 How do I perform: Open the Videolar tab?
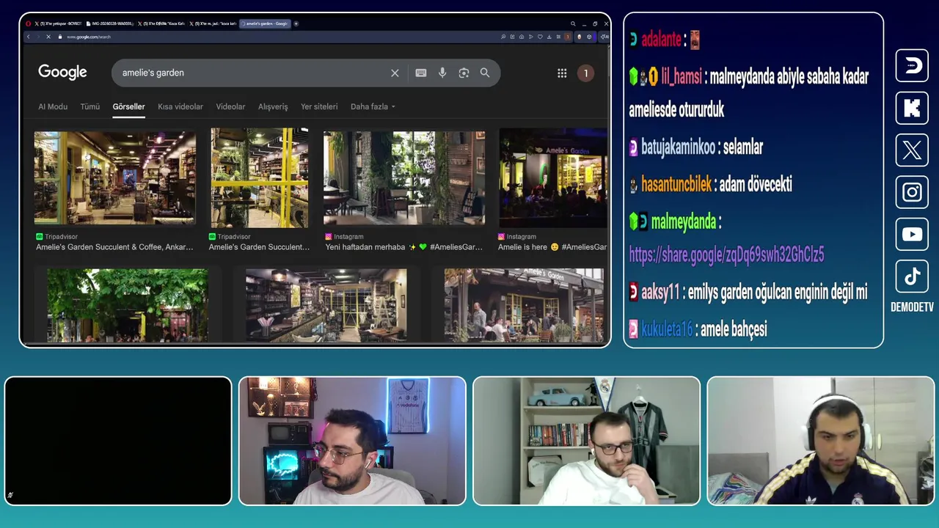[230, 106]
